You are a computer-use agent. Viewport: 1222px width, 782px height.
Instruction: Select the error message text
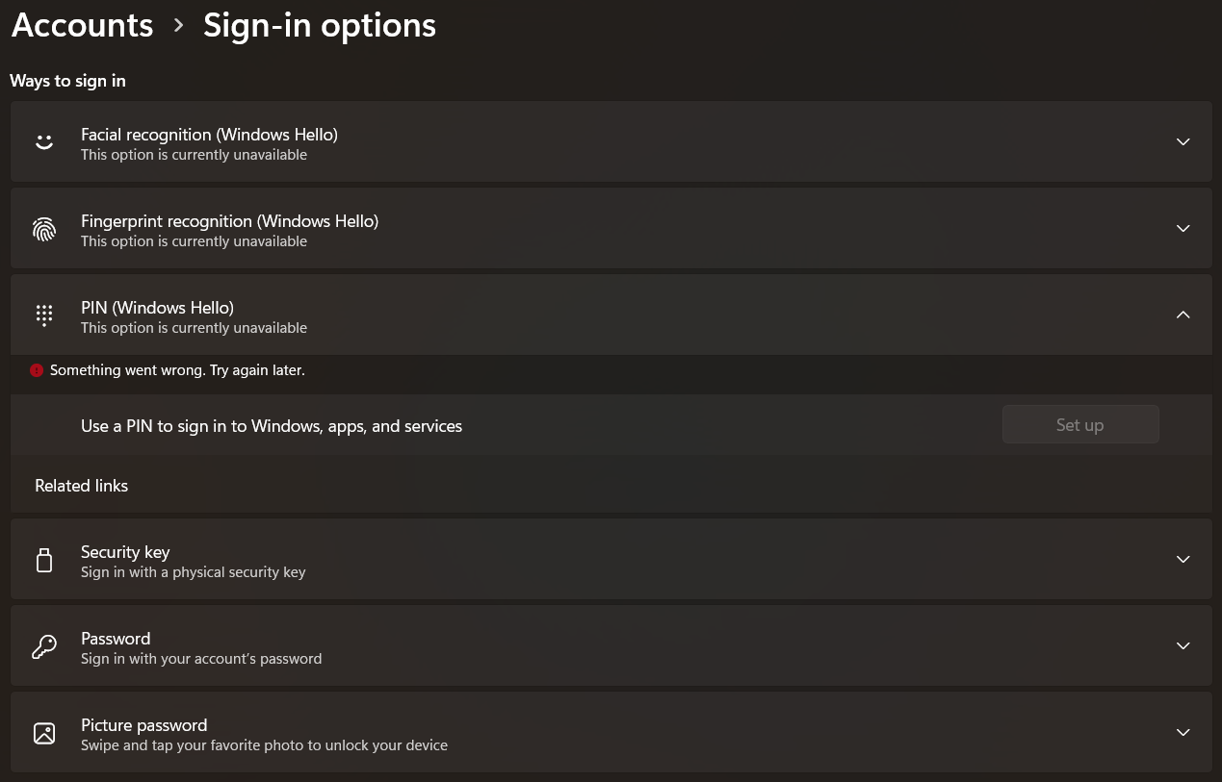pos(177,369)
